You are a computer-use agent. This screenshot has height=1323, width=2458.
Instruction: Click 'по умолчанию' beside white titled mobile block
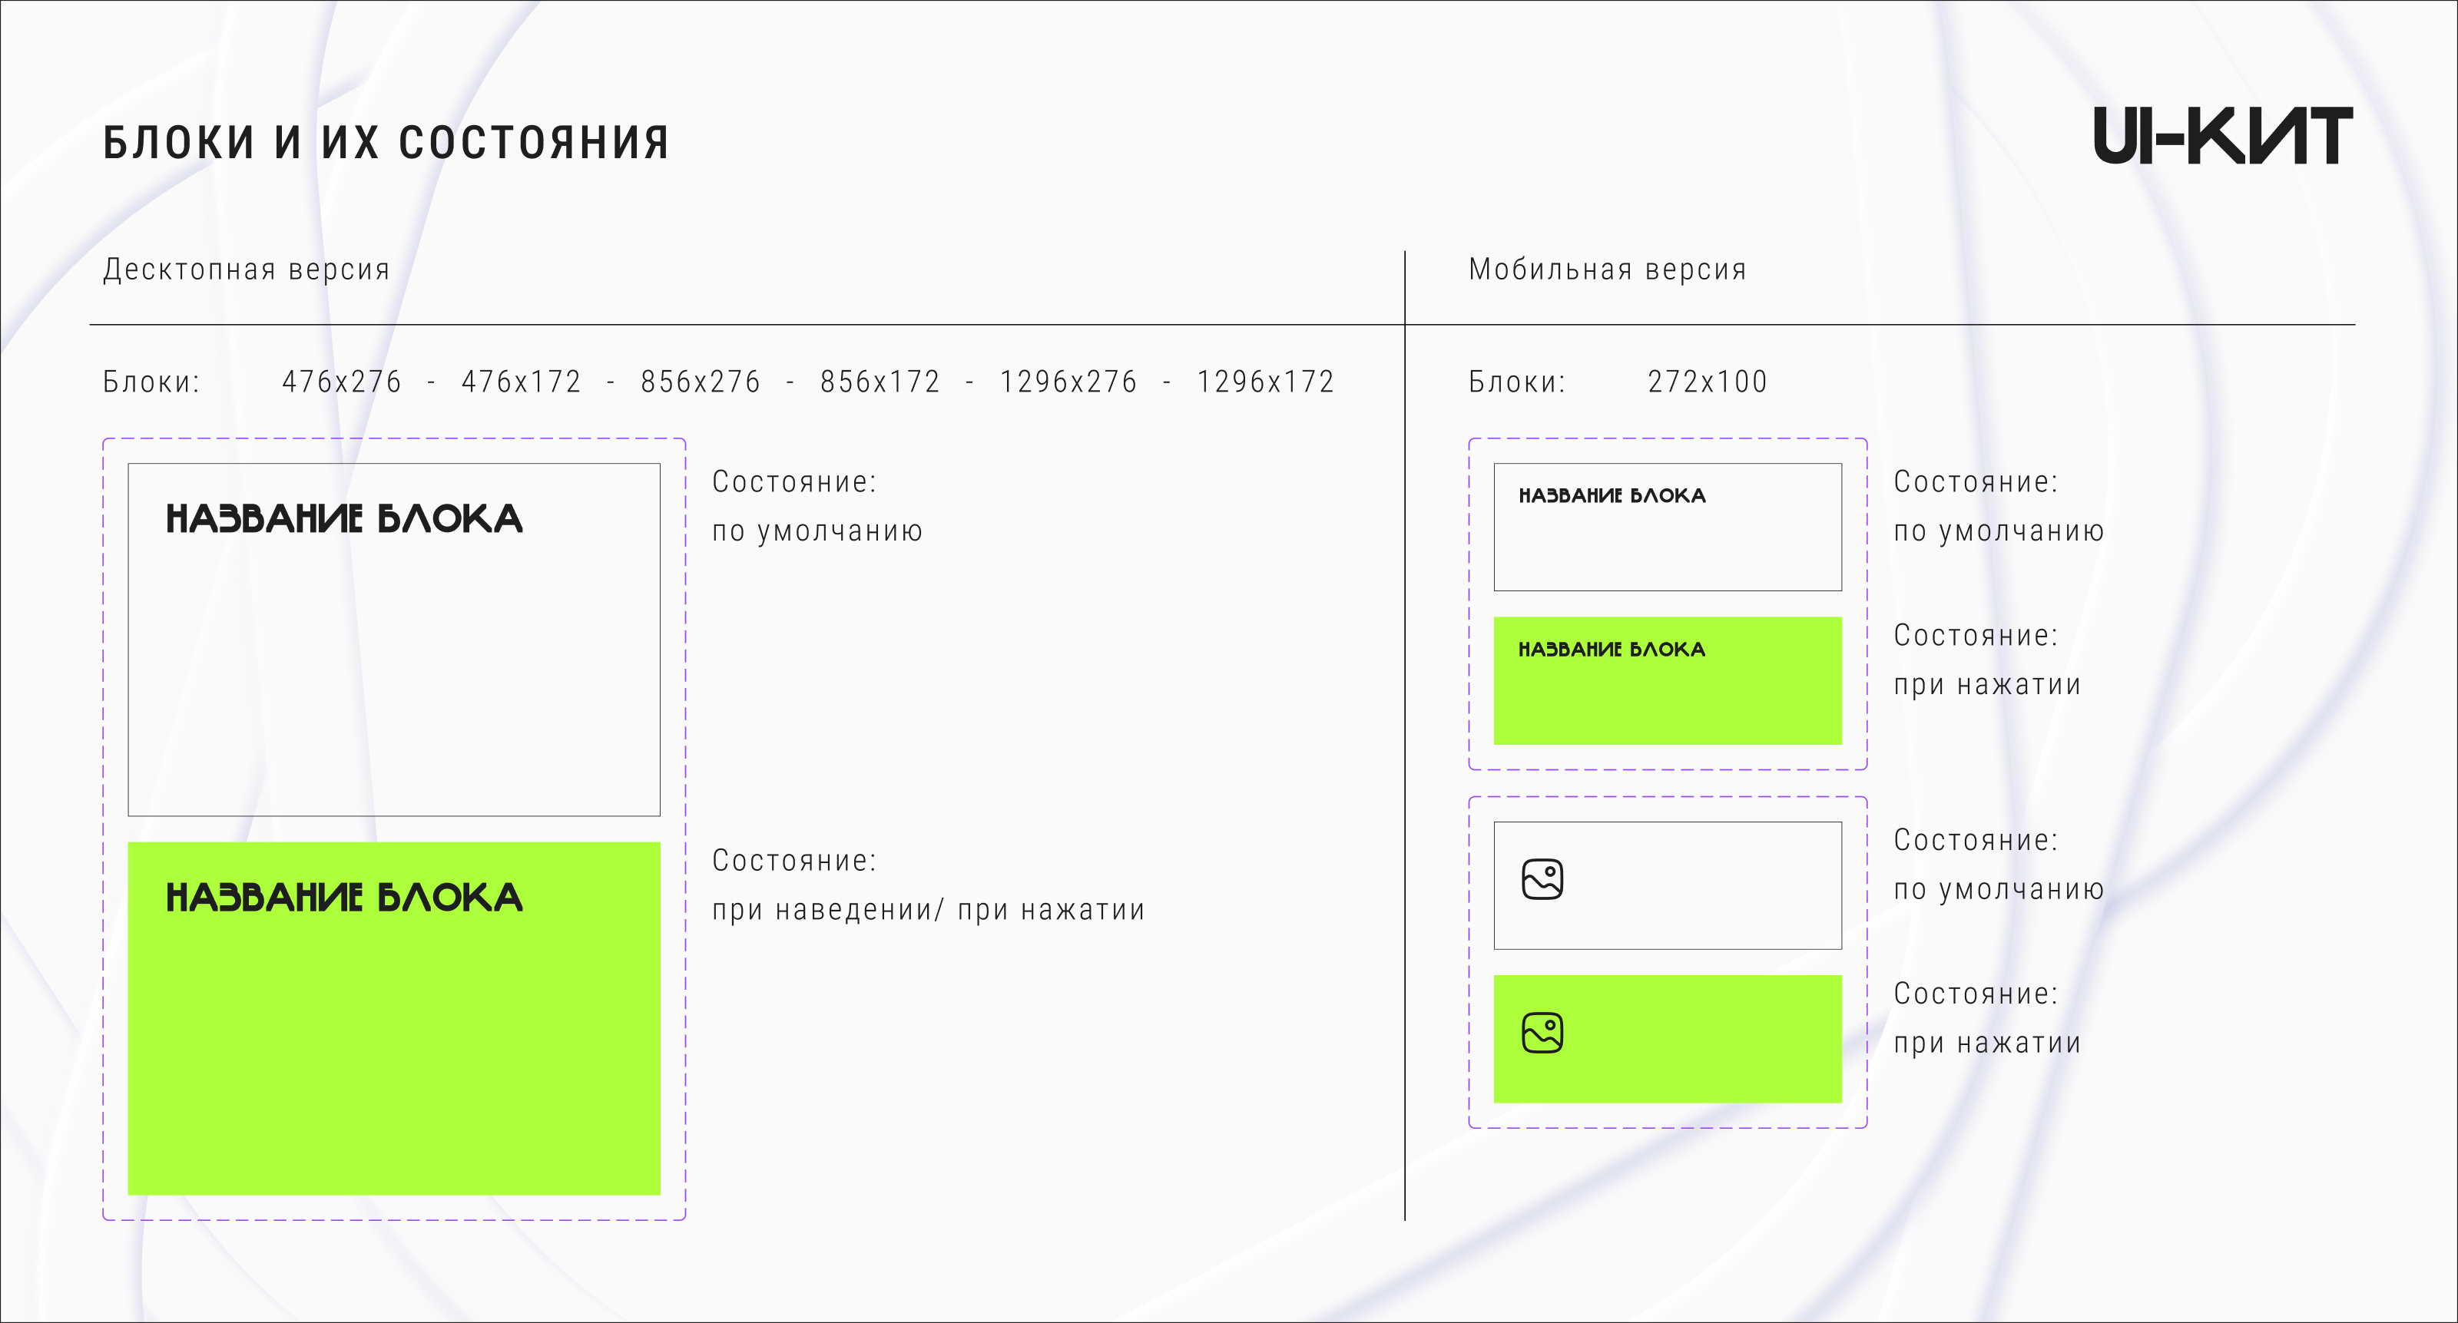(1999, 531)
